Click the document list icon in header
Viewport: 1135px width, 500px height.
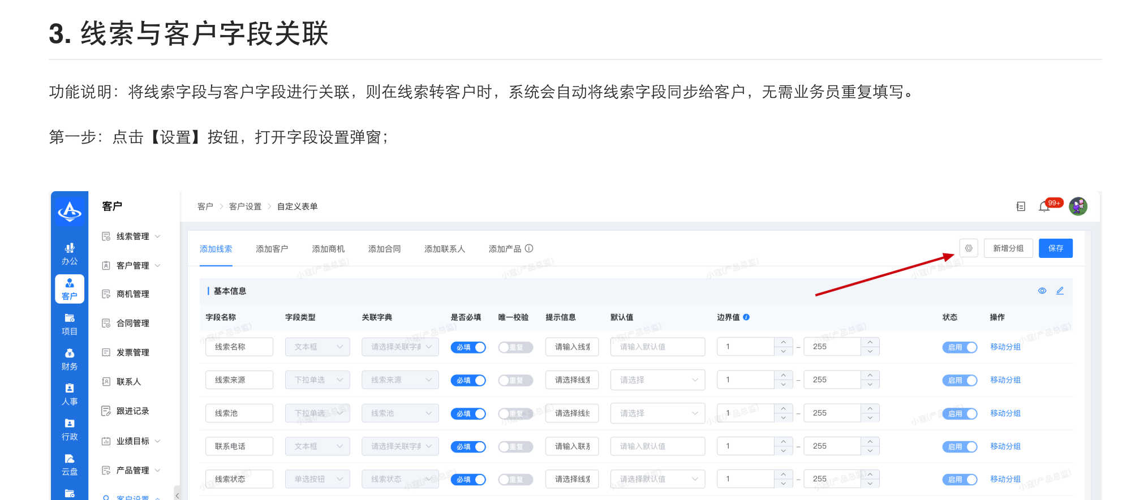click(x=1021, y=207)
